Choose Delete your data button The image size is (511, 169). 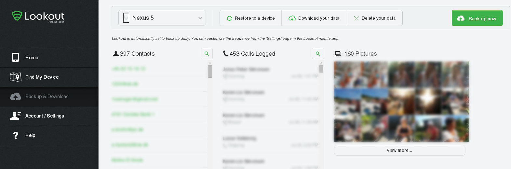click(374, 18)
